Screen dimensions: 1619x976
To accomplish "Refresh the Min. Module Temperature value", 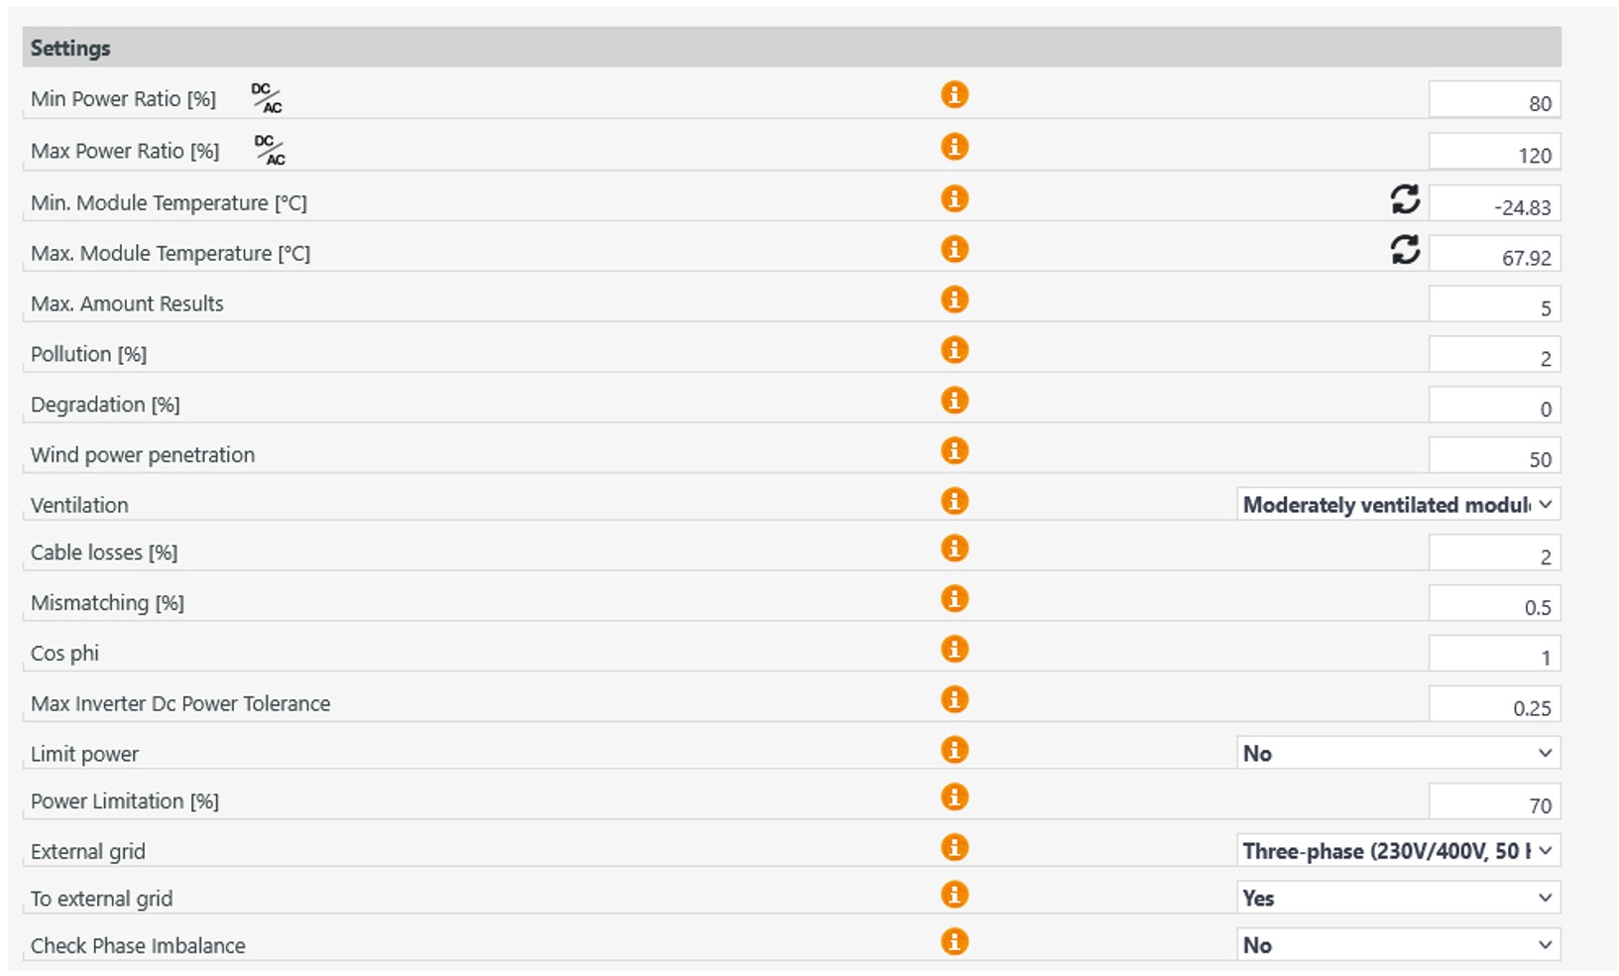I will (x=1404, y=199).
